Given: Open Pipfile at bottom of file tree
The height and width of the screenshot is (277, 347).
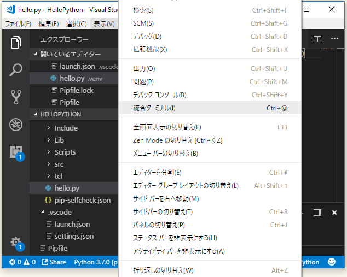Looking at the screenshot, I should 74,248.
